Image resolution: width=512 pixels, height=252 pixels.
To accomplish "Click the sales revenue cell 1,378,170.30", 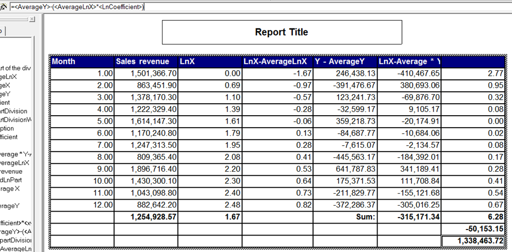I will click(x=145, y=97).
